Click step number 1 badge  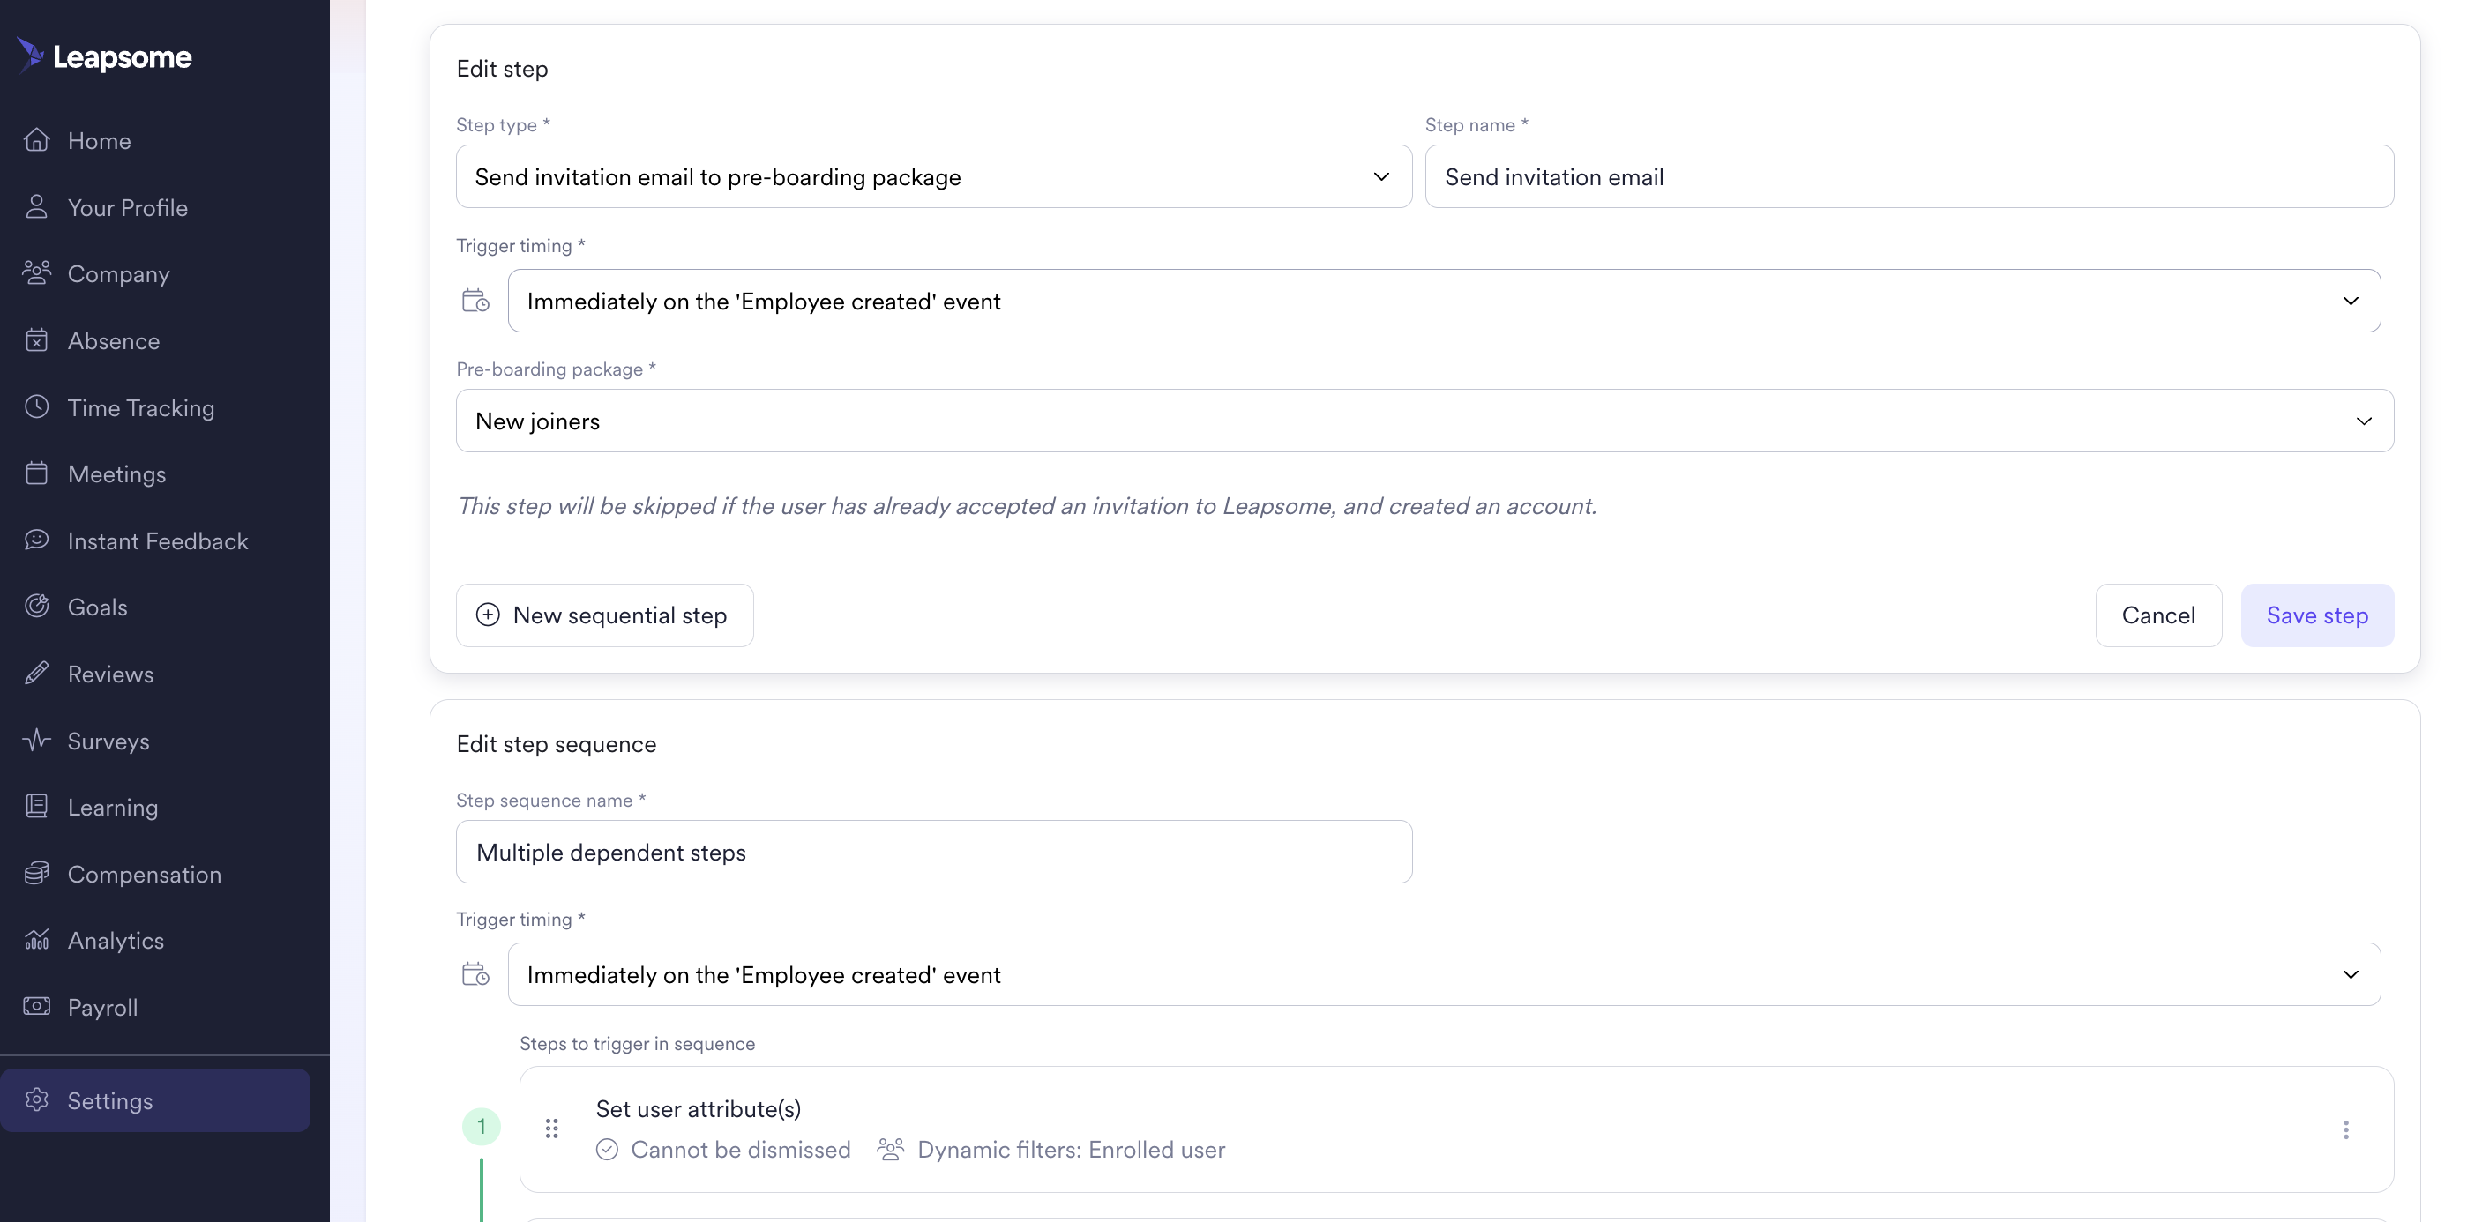tap(482, 1126)
